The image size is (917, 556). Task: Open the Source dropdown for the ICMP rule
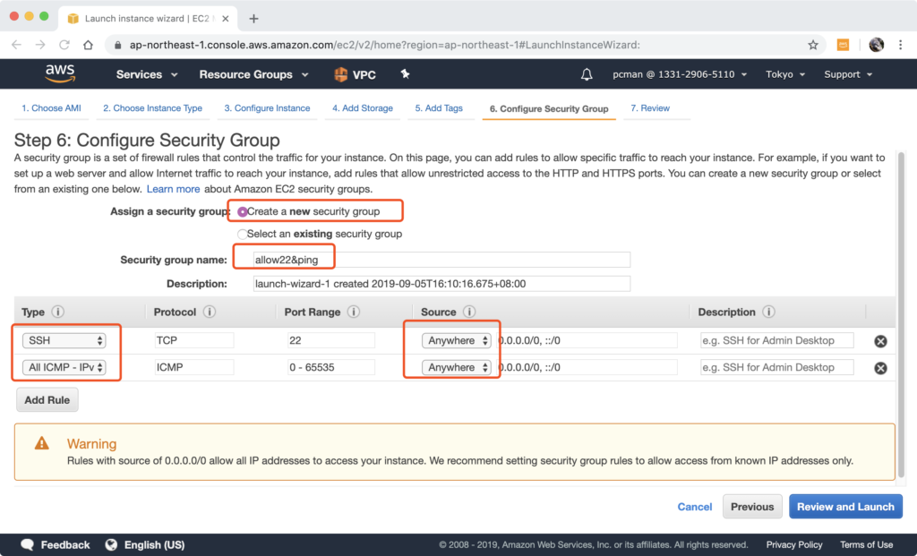(456, 367)
